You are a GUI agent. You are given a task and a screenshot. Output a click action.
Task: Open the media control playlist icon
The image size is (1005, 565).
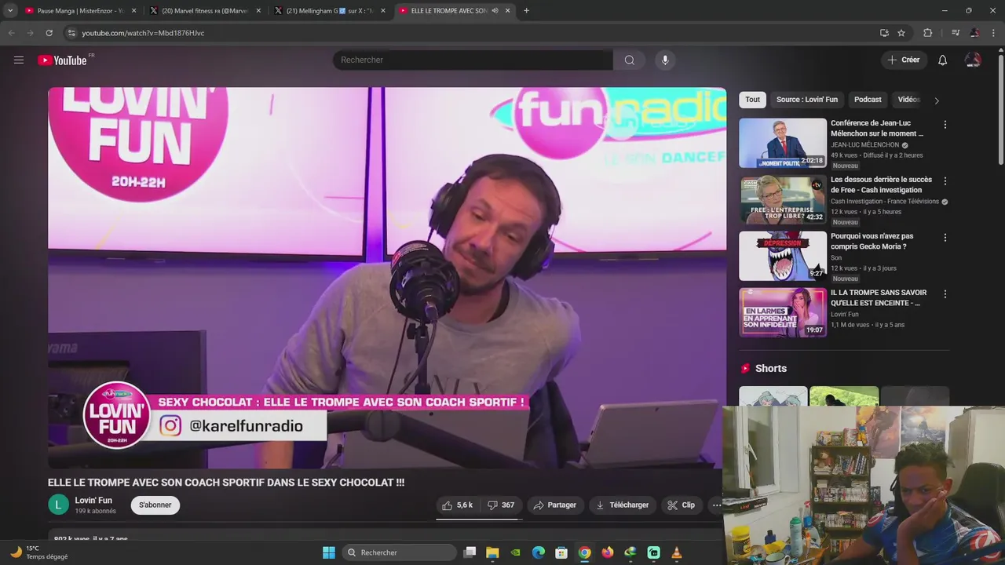click(956, 33)
